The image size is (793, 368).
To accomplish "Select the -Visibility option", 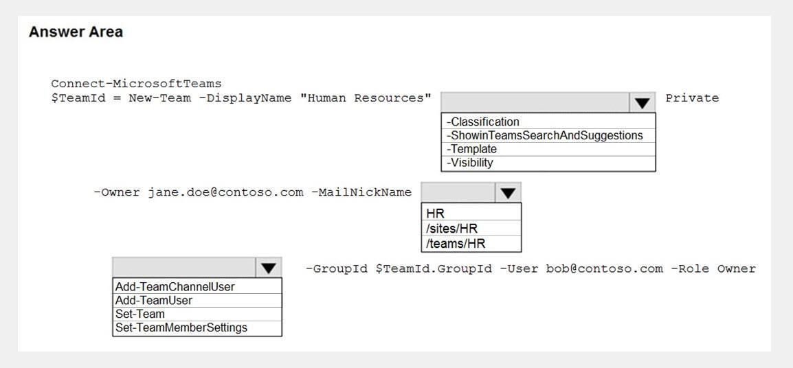I will tap(548, 163).
